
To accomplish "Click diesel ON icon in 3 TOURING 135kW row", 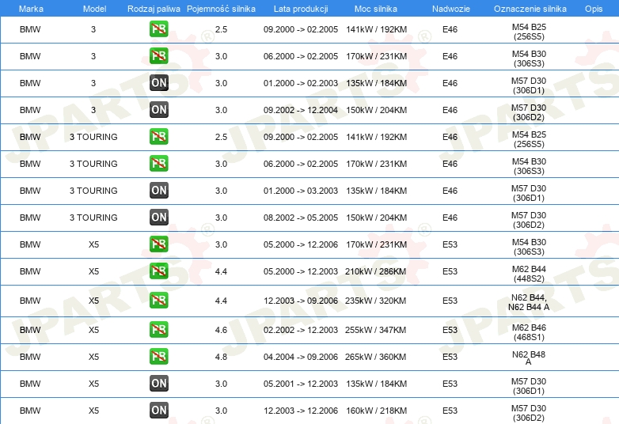I will coord(158,190).
